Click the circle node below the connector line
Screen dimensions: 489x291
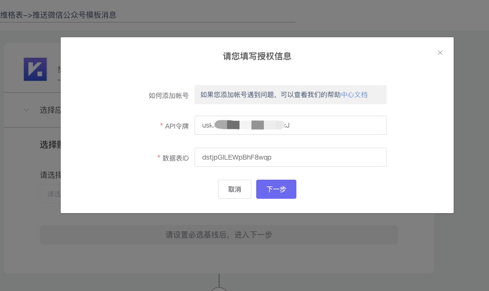219,289
